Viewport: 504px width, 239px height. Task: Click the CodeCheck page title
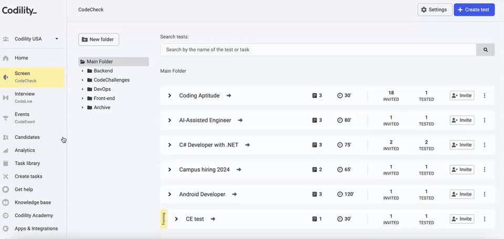(x=91, y=9)
